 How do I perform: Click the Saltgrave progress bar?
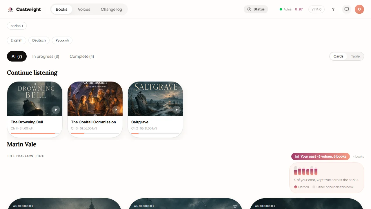click(155, 134)
